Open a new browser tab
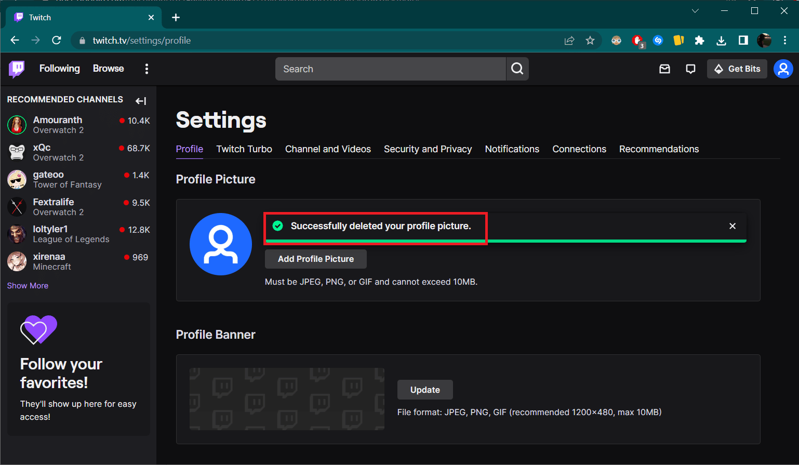Screen dimensions: 799x465 pos(176,18)
